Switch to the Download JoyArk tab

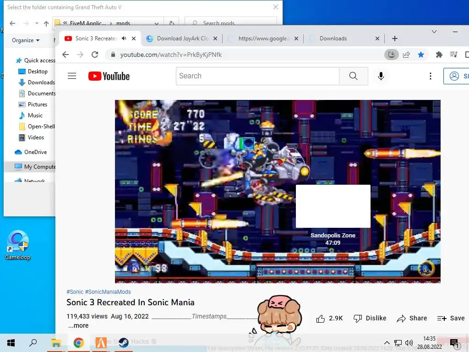(183, 38)
